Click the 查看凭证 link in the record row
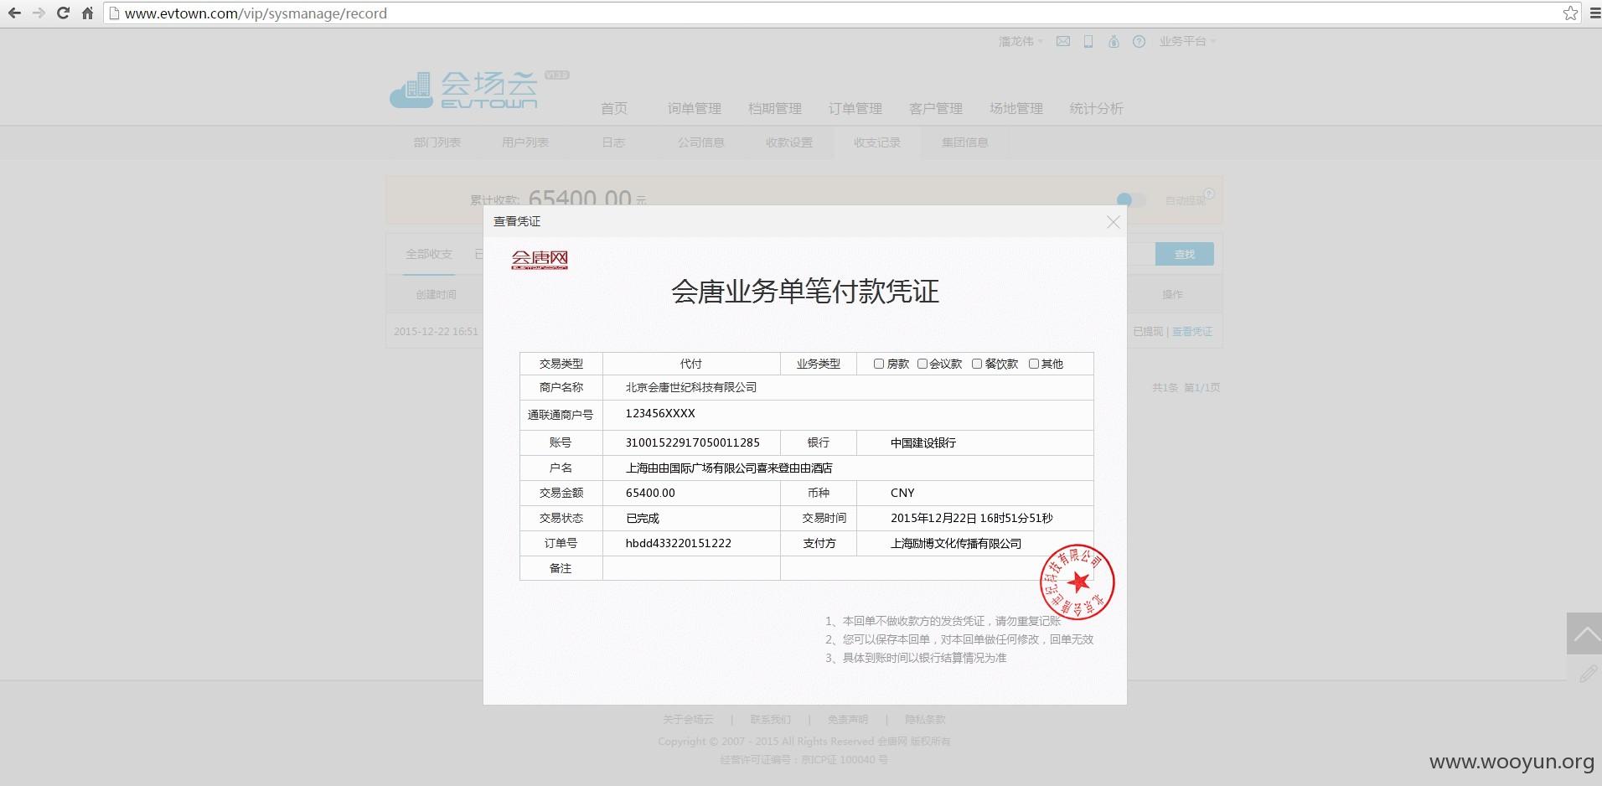 pos(1192,332)
